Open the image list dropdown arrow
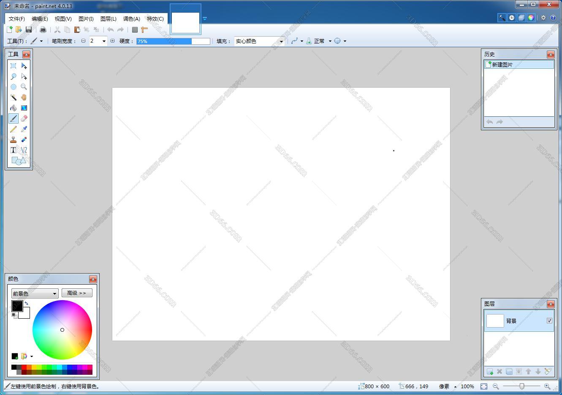Image resolution: width=562 pixels, height=395 pixels. point(205,19)
